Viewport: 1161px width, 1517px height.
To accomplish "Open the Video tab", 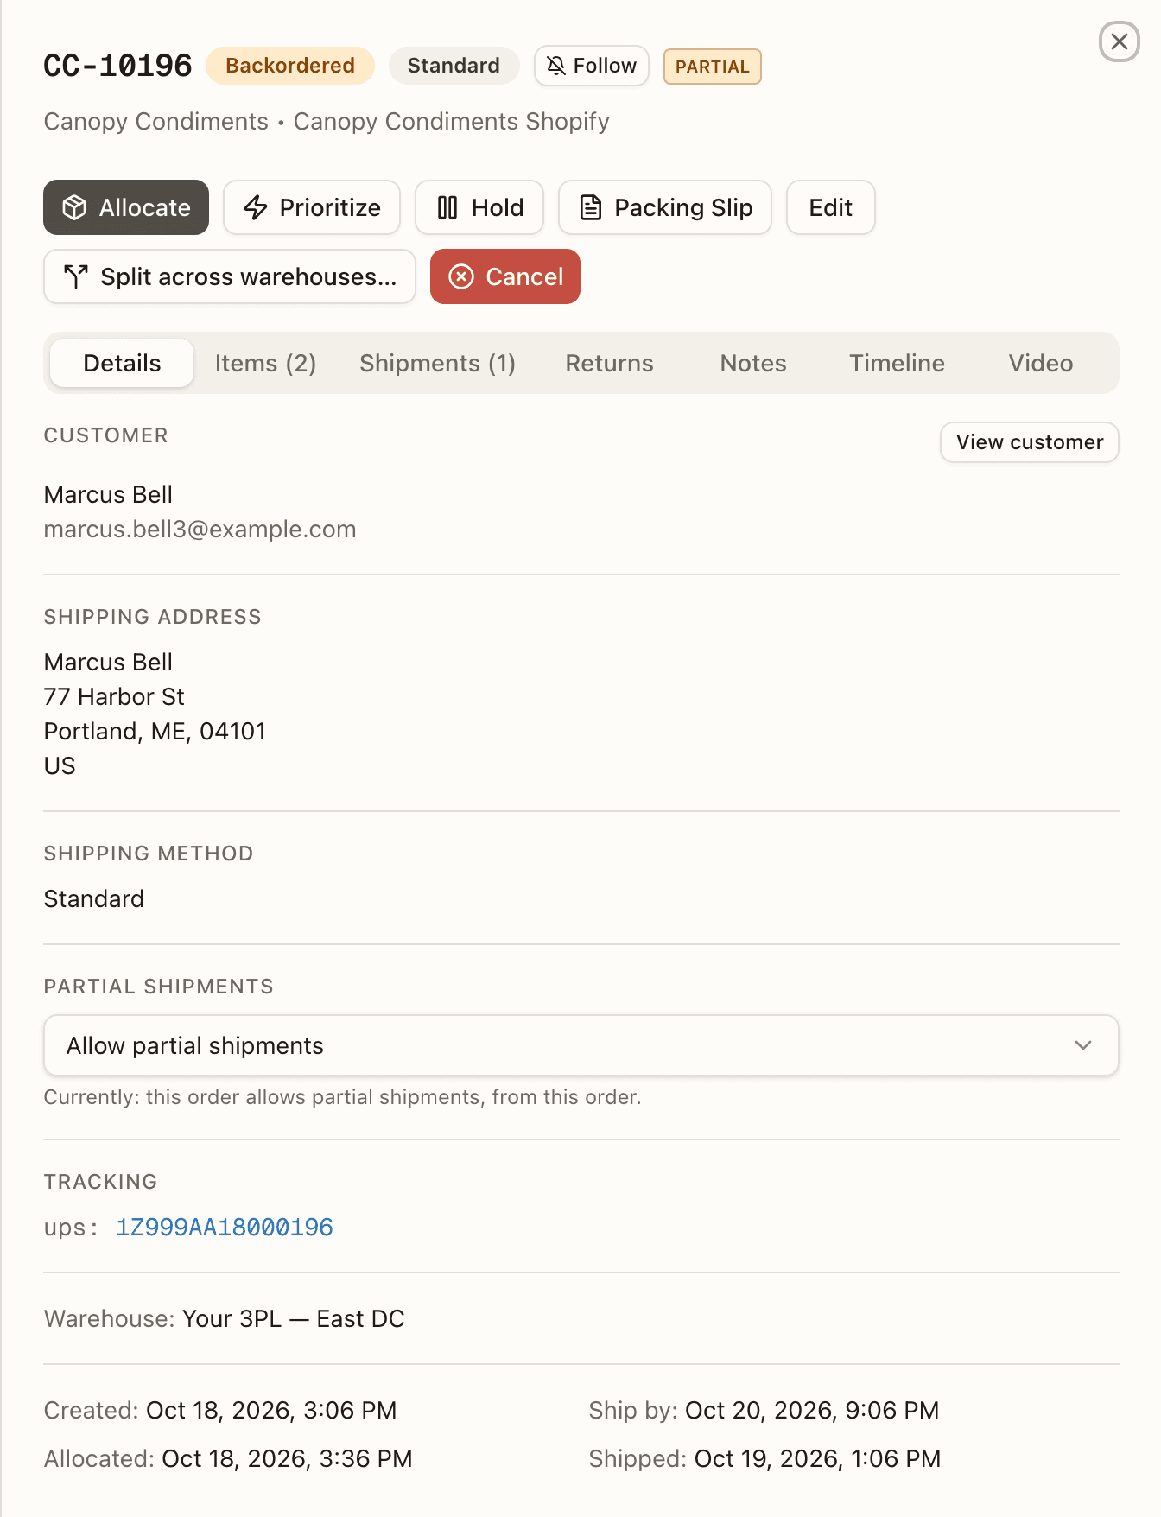I will tap(1041, 363).
